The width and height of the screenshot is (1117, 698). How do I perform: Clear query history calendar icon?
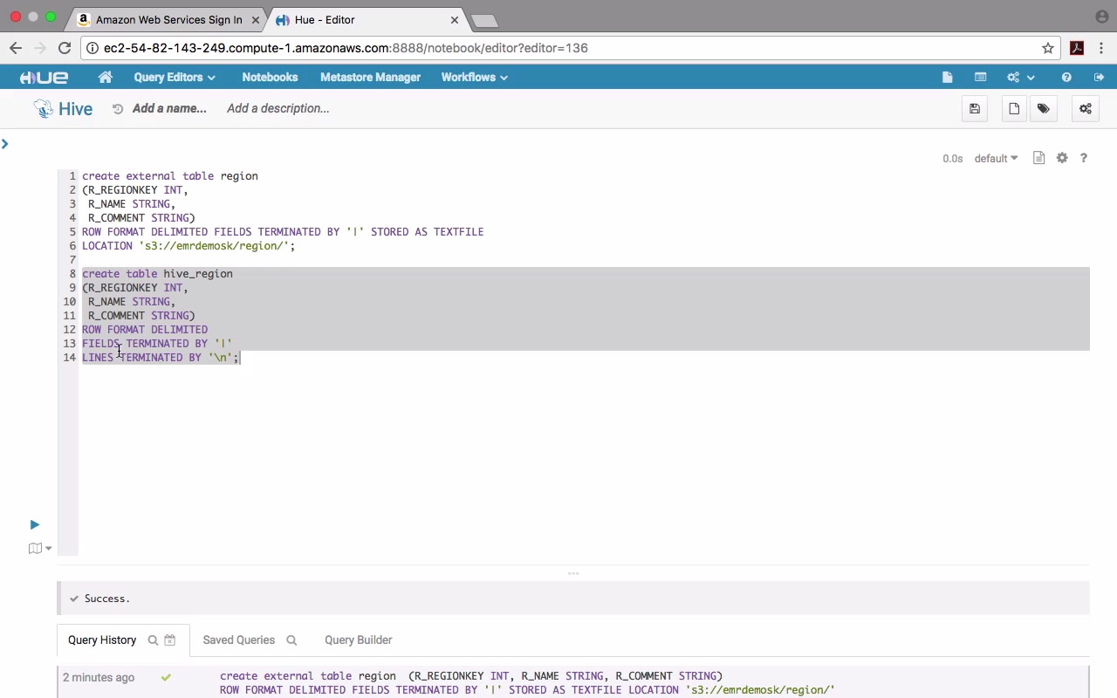[x=170, y=640]
